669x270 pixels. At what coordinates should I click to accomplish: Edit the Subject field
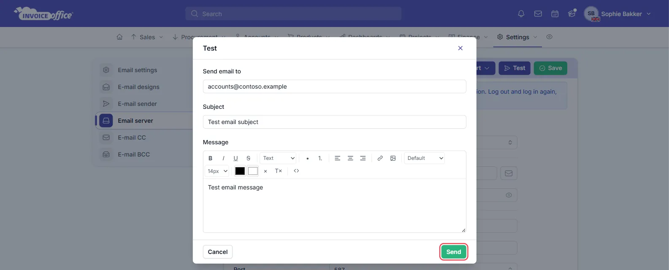334,122
